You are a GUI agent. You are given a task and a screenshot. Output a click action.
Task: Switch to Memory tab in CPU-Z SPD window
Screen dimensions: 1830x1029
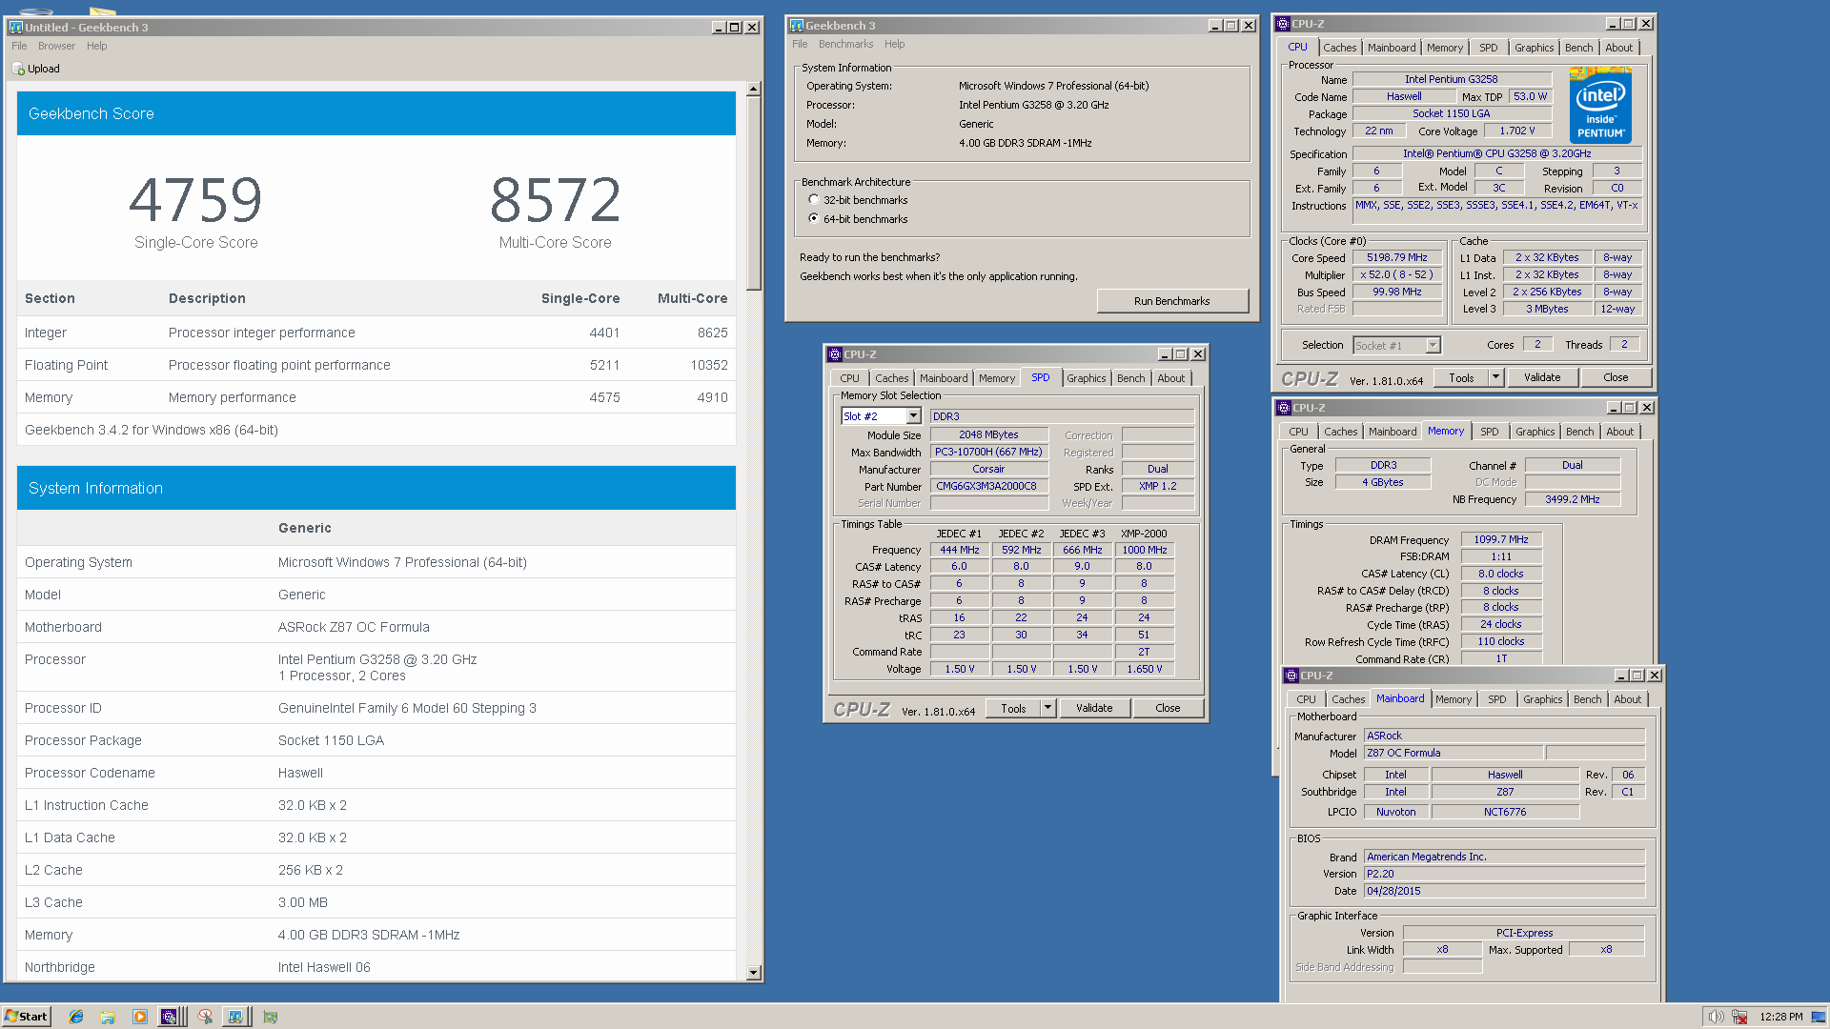tap(997, 378)
